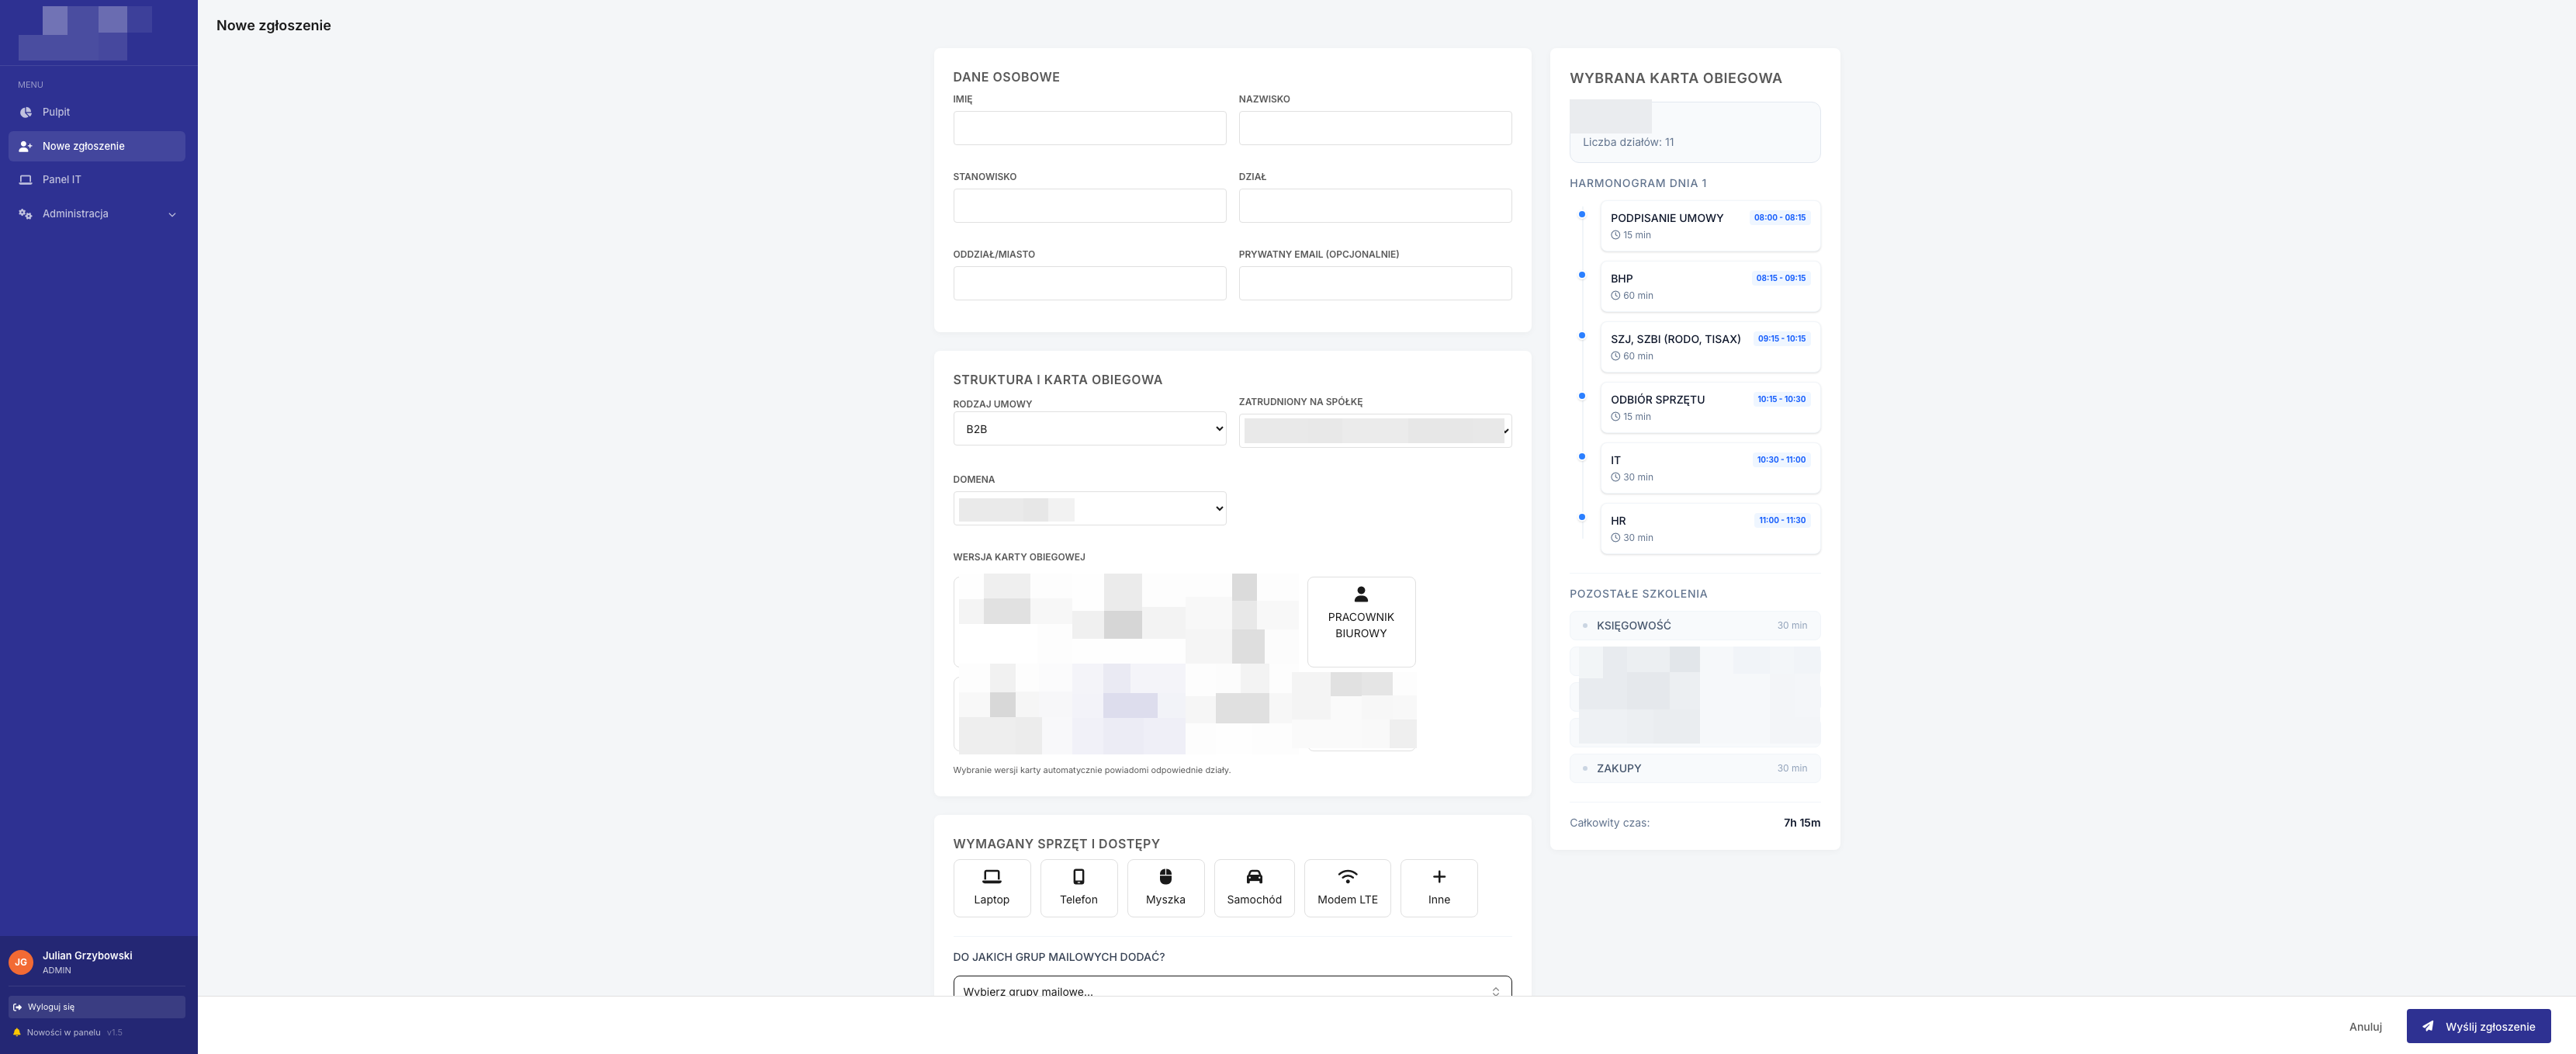Toggle the Myszka equipment option
The image size is (2576, 1054).
1165,888
